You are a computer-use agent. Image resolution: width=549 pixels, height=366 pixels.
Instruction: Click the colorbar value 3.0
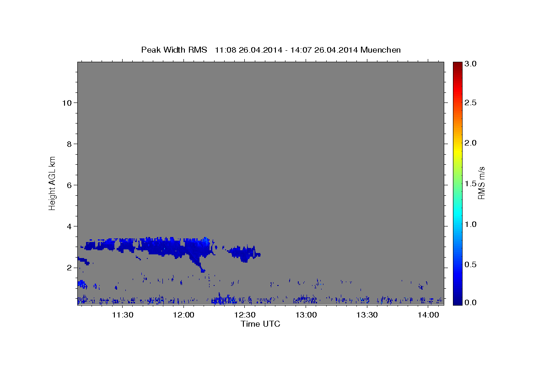(471, 64)
